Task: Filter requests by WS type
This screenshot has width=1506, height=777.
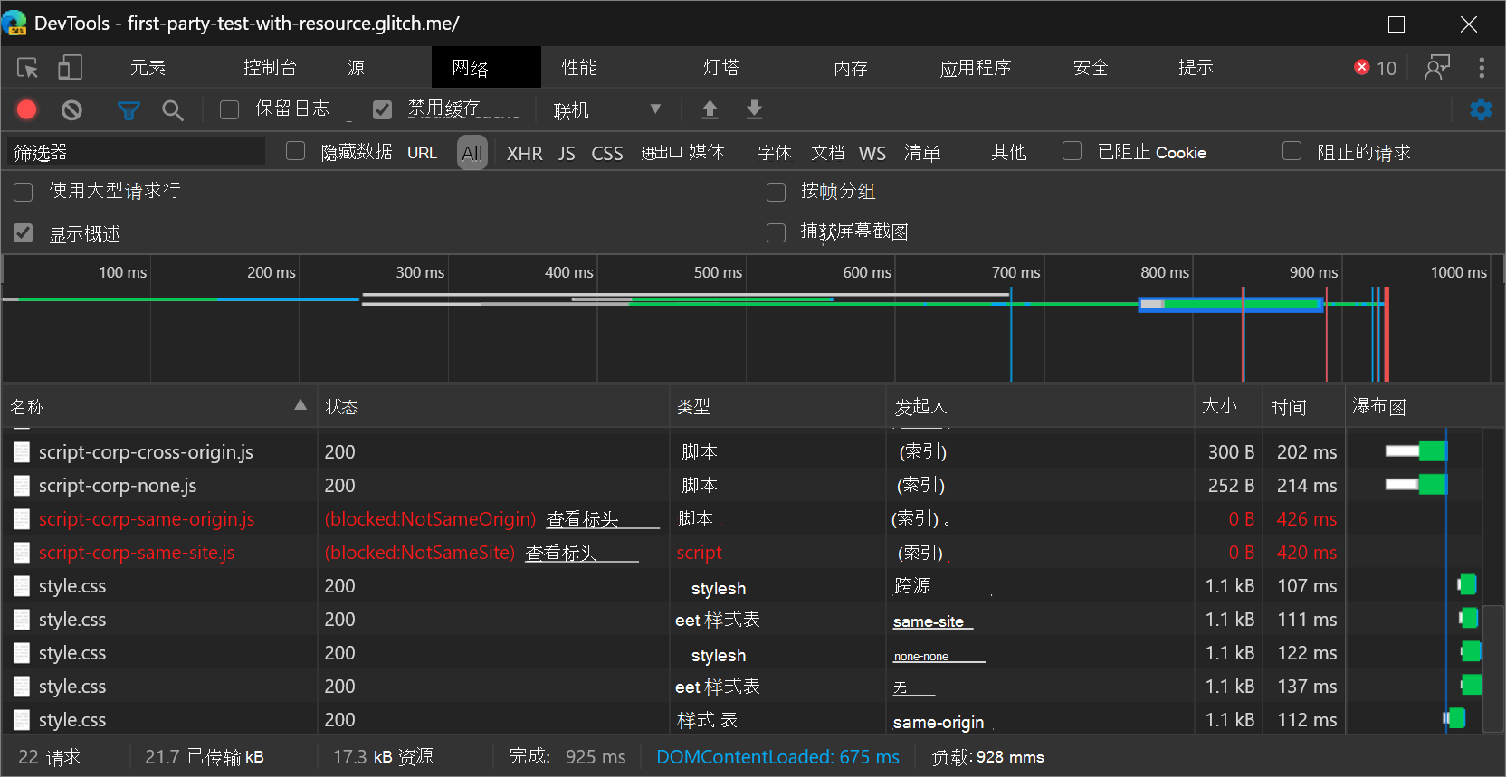Action: [872, 153]
